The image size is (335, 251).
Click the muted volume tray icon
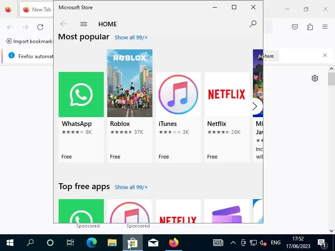[x=263, y=243]
